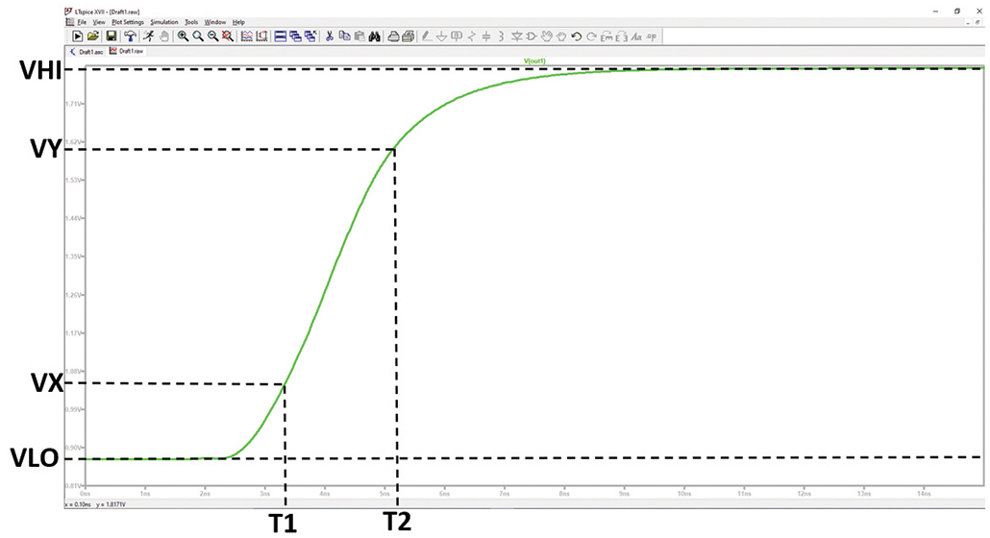
Task: Click the Zoom Out magnifier icon
Action: (x=212, y=37)
